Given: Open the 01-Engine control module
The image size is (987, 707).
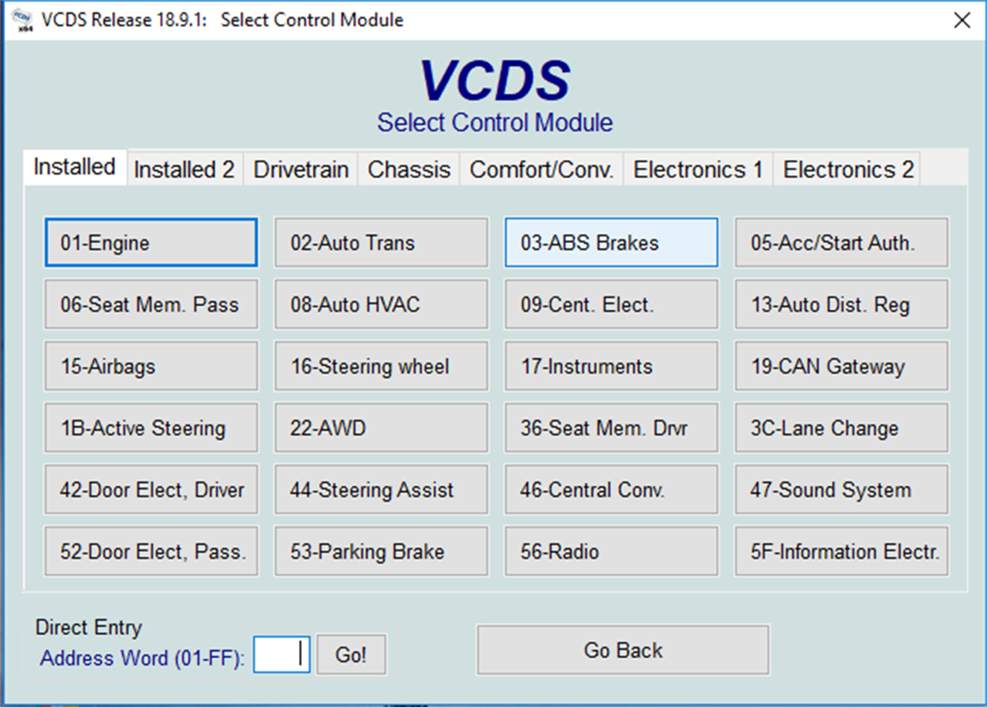Looking at the screenshot, I should pos(151,242).
